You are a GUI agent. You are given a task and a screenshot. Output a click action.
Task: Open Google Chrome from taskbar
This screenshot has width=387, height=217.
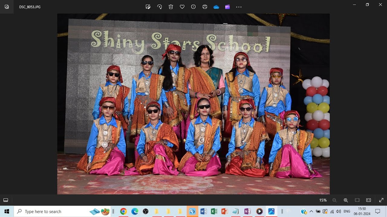pos(123,211)
